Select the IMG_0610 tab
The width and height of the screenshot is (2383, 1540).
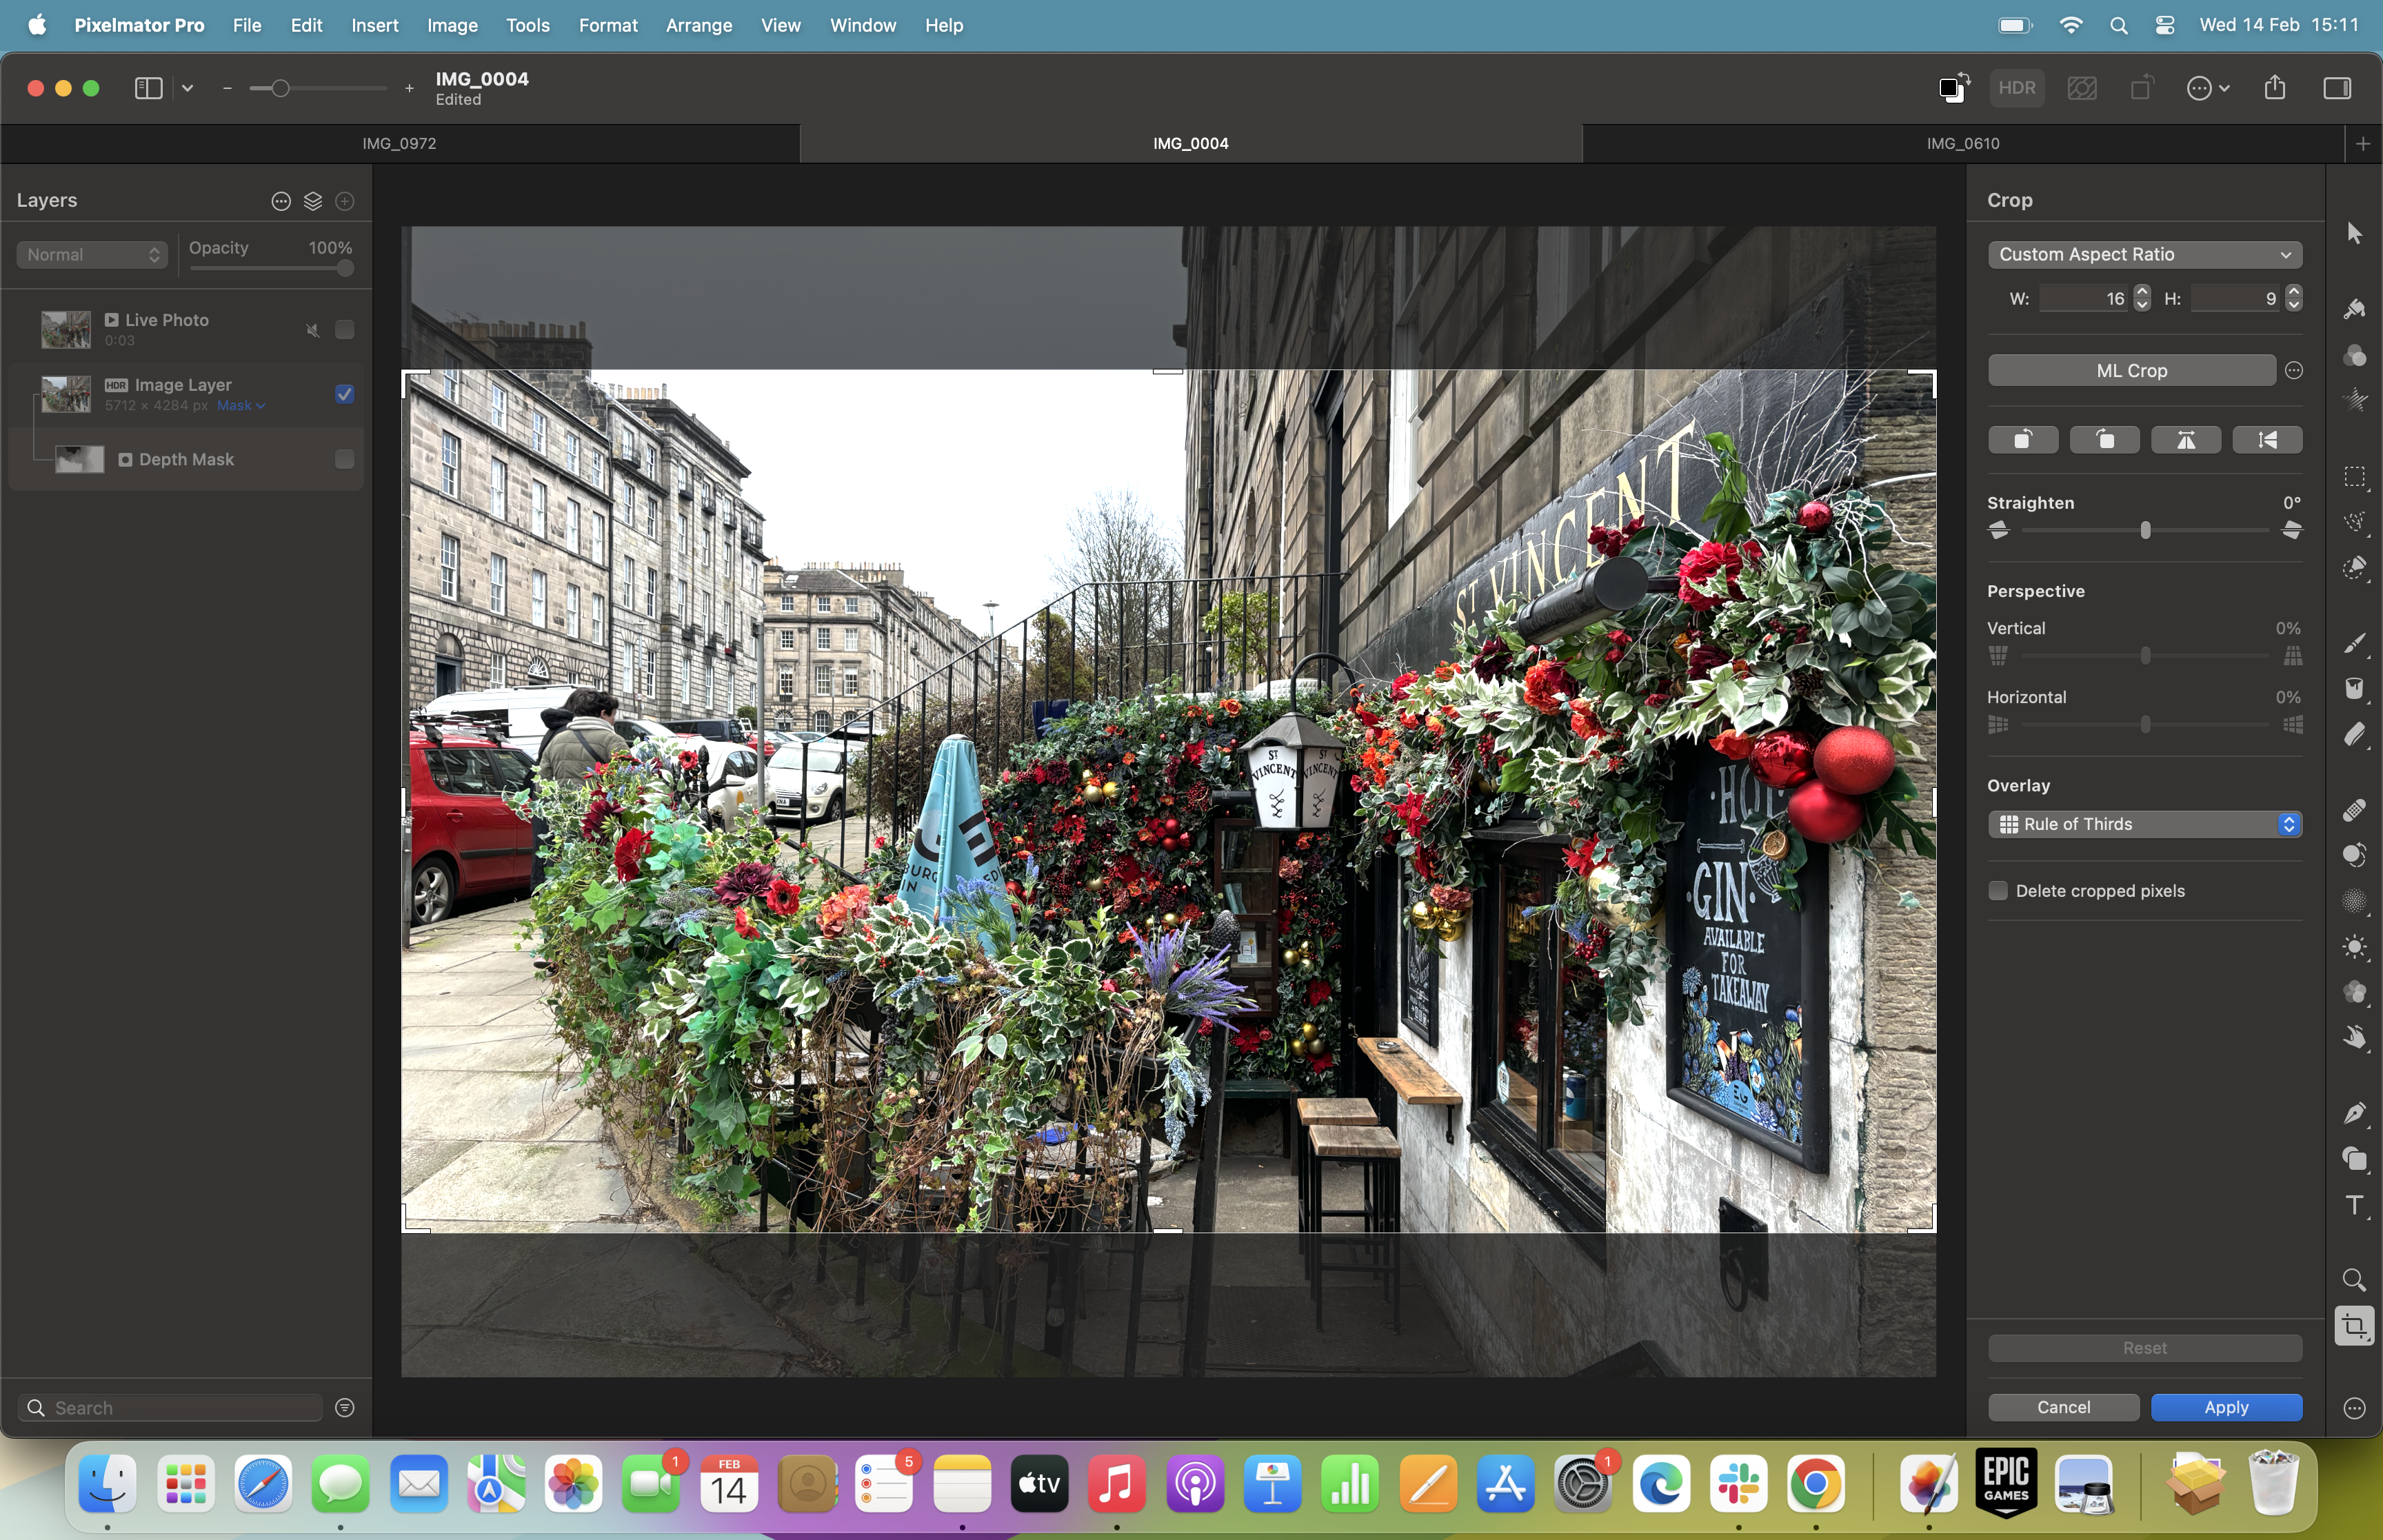click(x=1961, y=144)
